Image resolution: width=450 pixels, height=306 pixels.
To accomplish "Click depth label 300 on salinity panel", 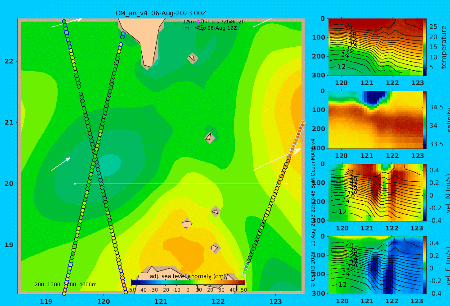I will point(319,148).
